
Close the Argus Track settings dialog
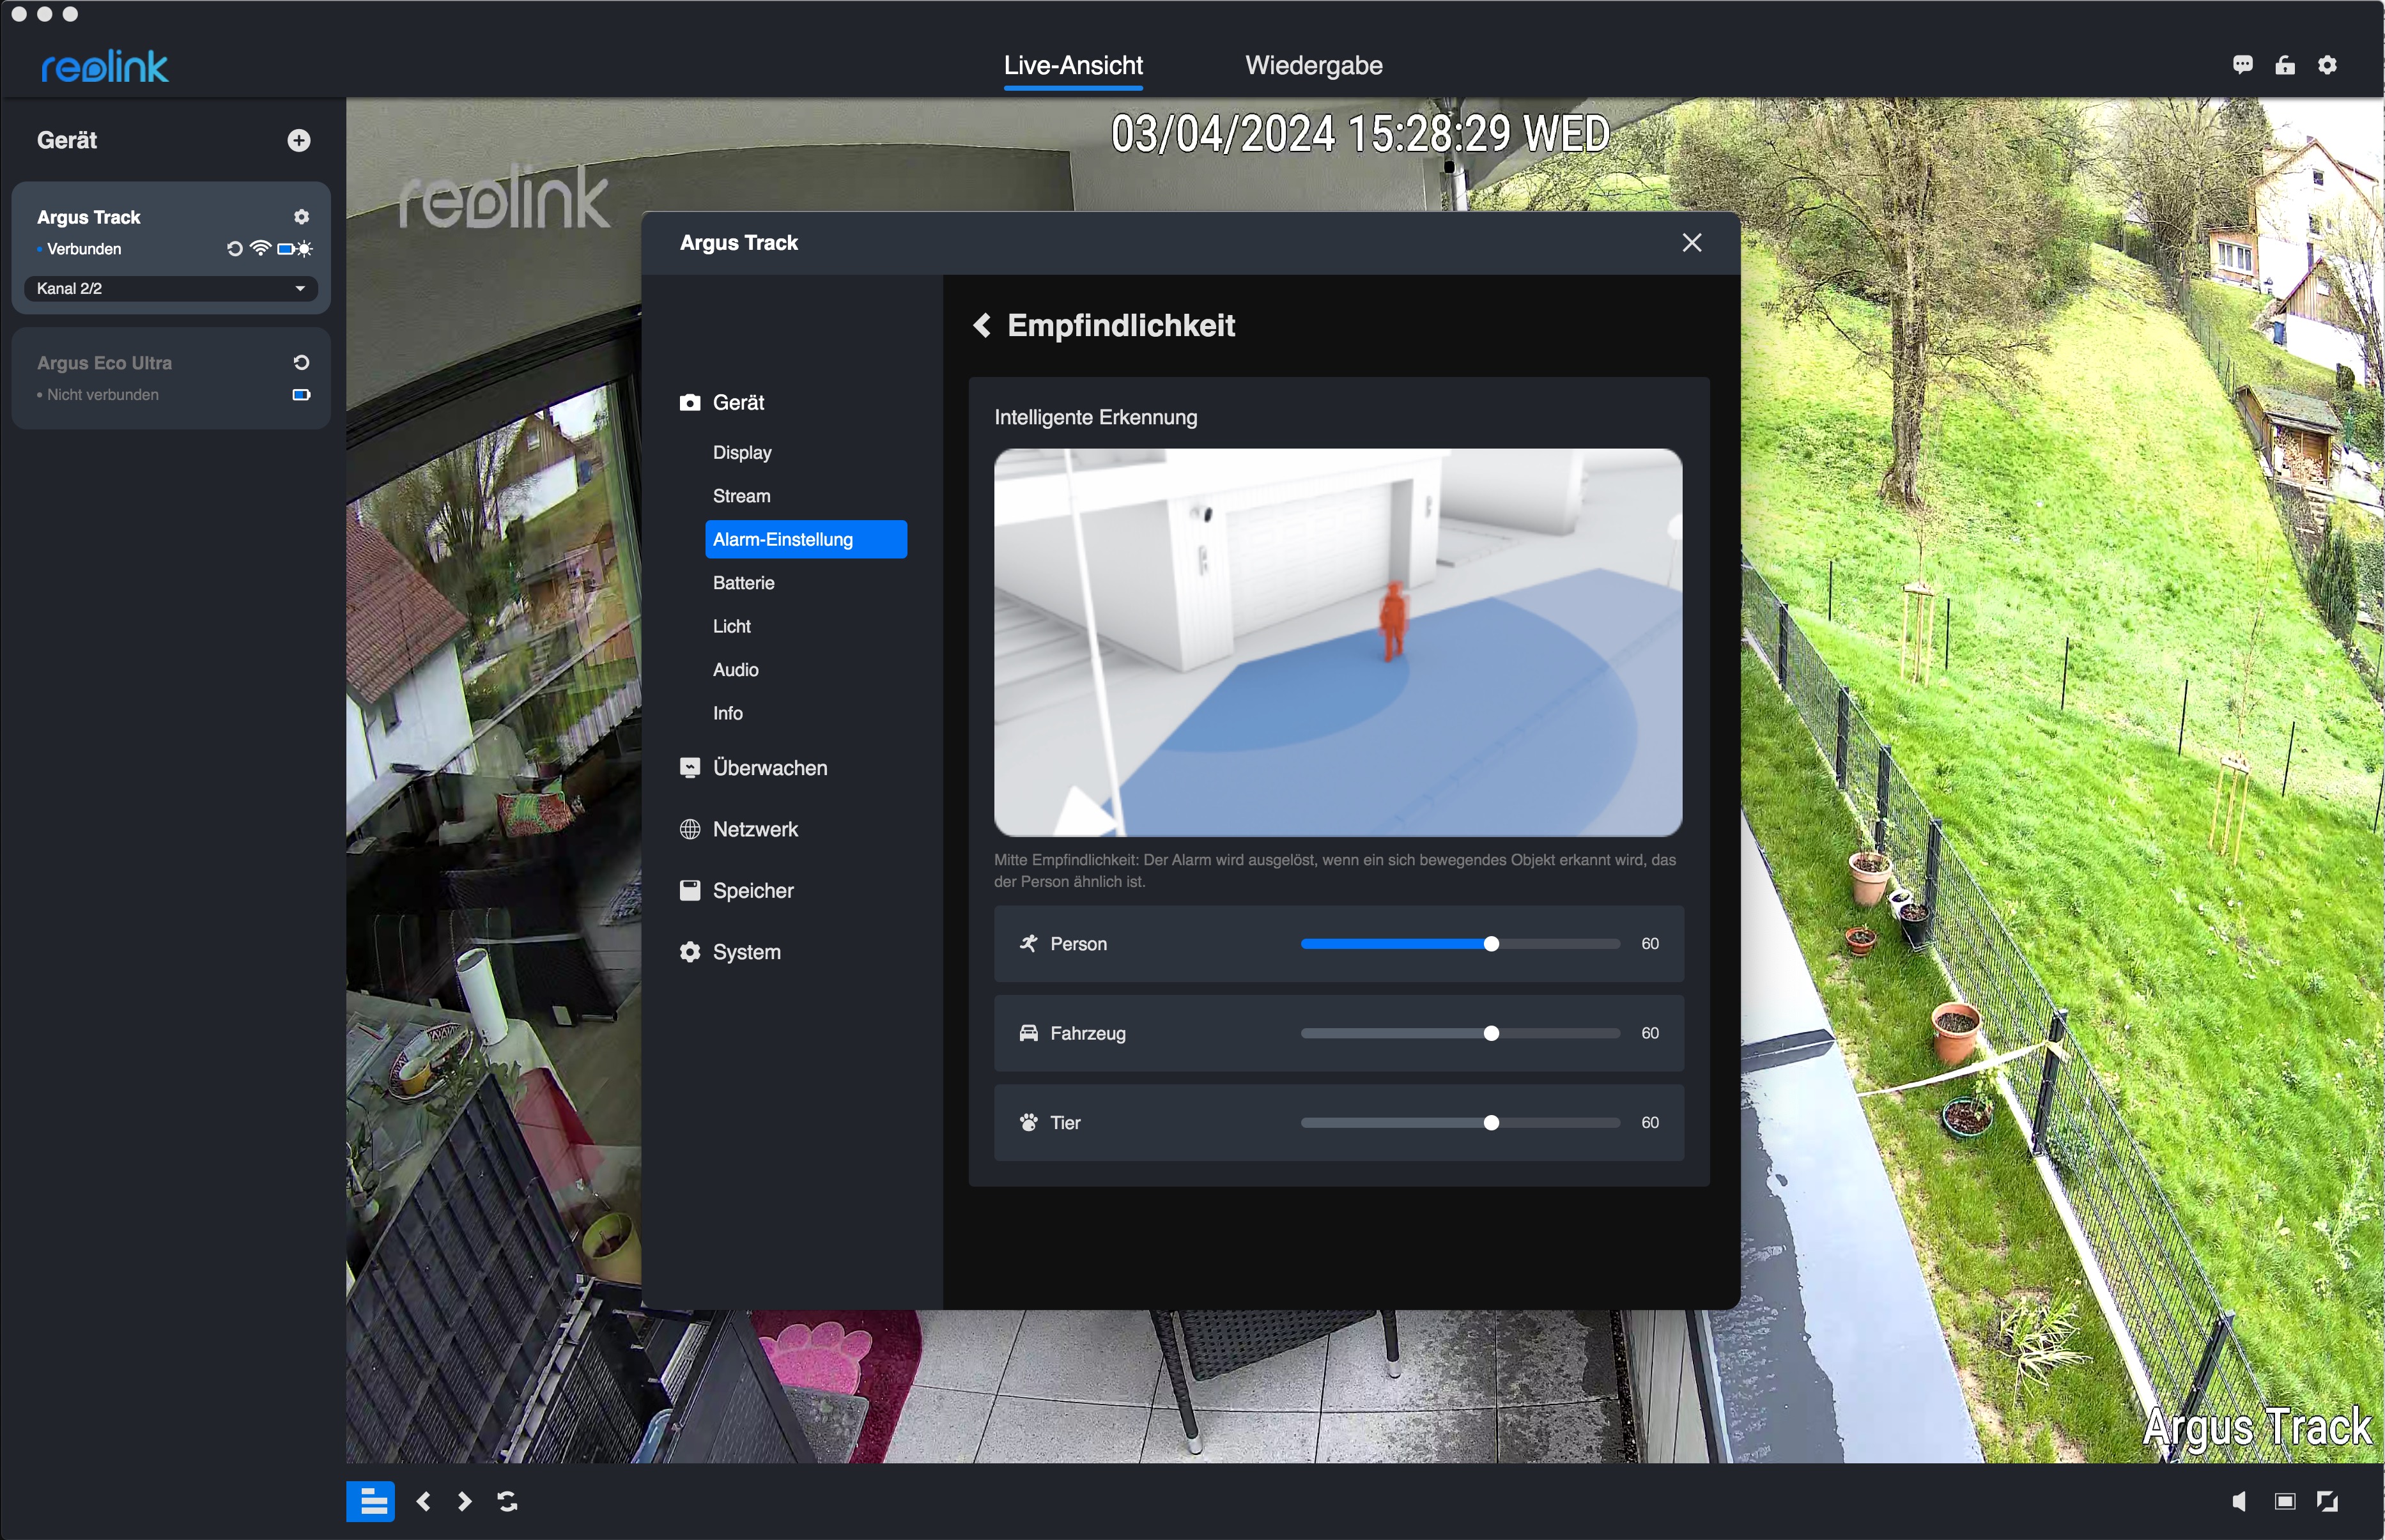coord(1691,243)
